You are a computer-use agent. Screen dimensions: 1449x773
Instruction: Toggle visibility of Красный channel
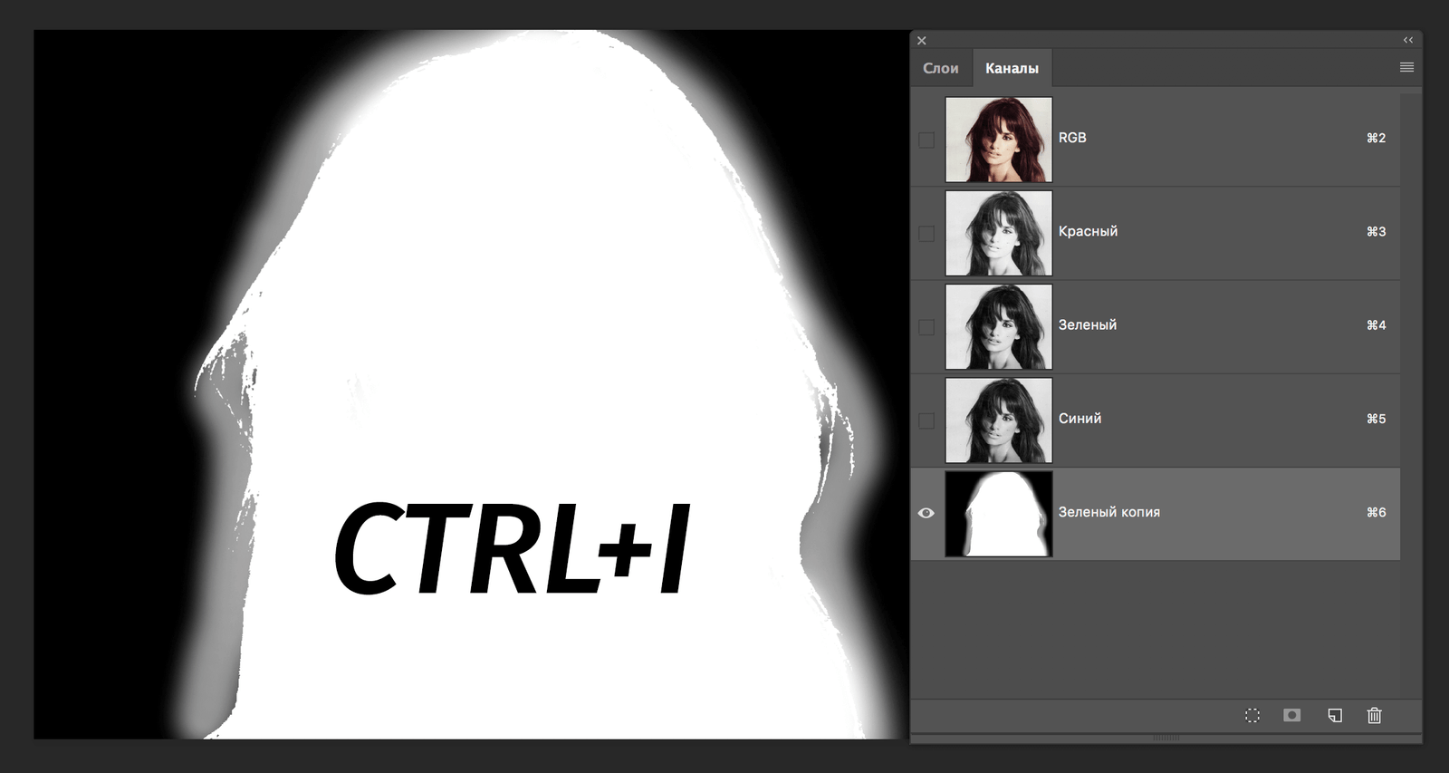(x=926, y=234)
